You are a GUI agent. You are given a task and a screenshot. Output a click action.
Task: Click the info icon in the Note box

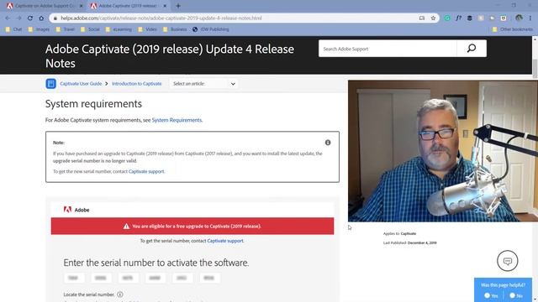click(328, 143)
